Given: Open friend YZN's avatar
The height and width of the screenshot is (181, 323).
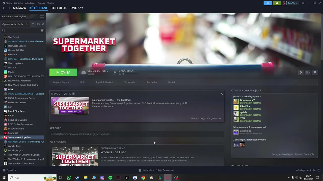Looking at the screenshot, I should [236, 120].
